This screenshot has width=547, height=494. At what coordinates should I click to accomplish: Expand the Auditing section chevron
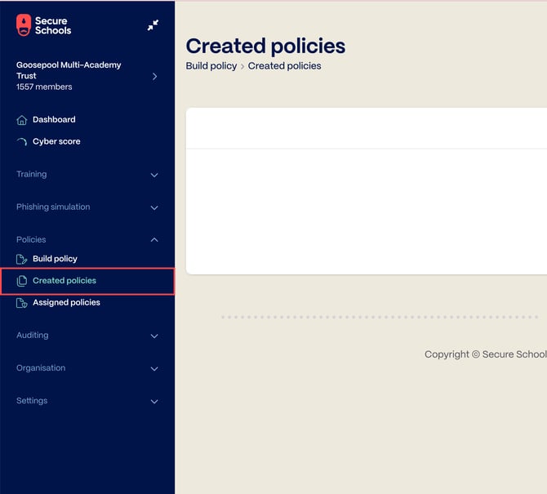pos(154,336)
